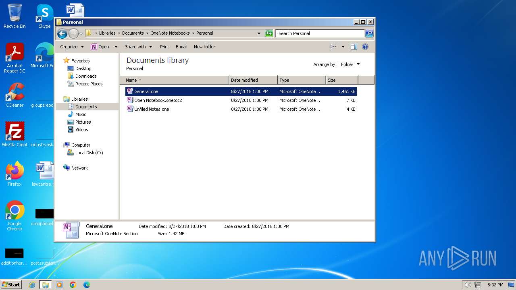Expand address bar history dropdown
This screenshot has width=516, height=290.
(259, 33)
